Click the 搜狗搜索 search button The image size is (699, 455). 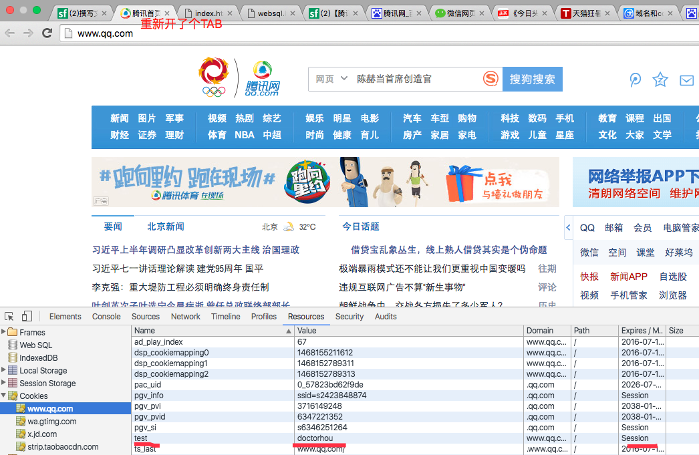533,79
